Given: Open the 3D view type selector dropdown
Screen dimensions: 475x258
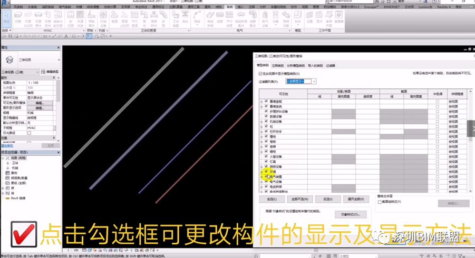Looking at the screenshot, I should click(x=59, y=60).
